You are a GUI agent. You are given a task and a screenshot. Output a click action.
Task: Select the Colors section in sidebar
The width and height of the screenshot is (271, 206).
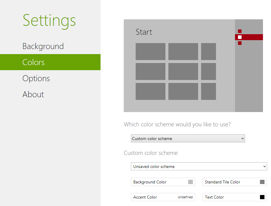[33, 62]
